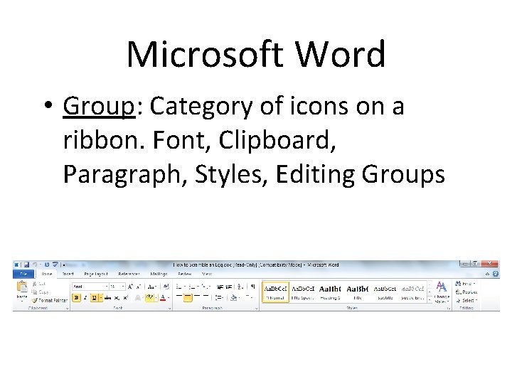Launch the Clipboard group dialog launcher

pos(68,308)
